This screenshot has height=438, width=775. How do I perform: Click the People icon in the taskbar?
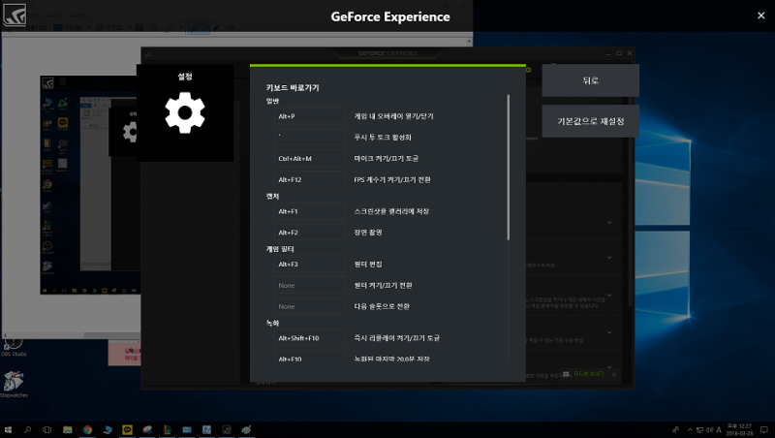pos(675,429)
